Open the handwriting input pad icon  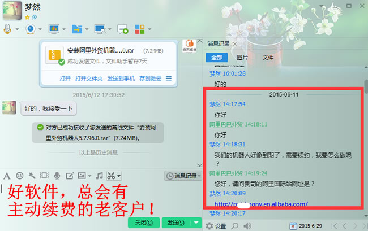pyautogui.click(x=70, y=176)
